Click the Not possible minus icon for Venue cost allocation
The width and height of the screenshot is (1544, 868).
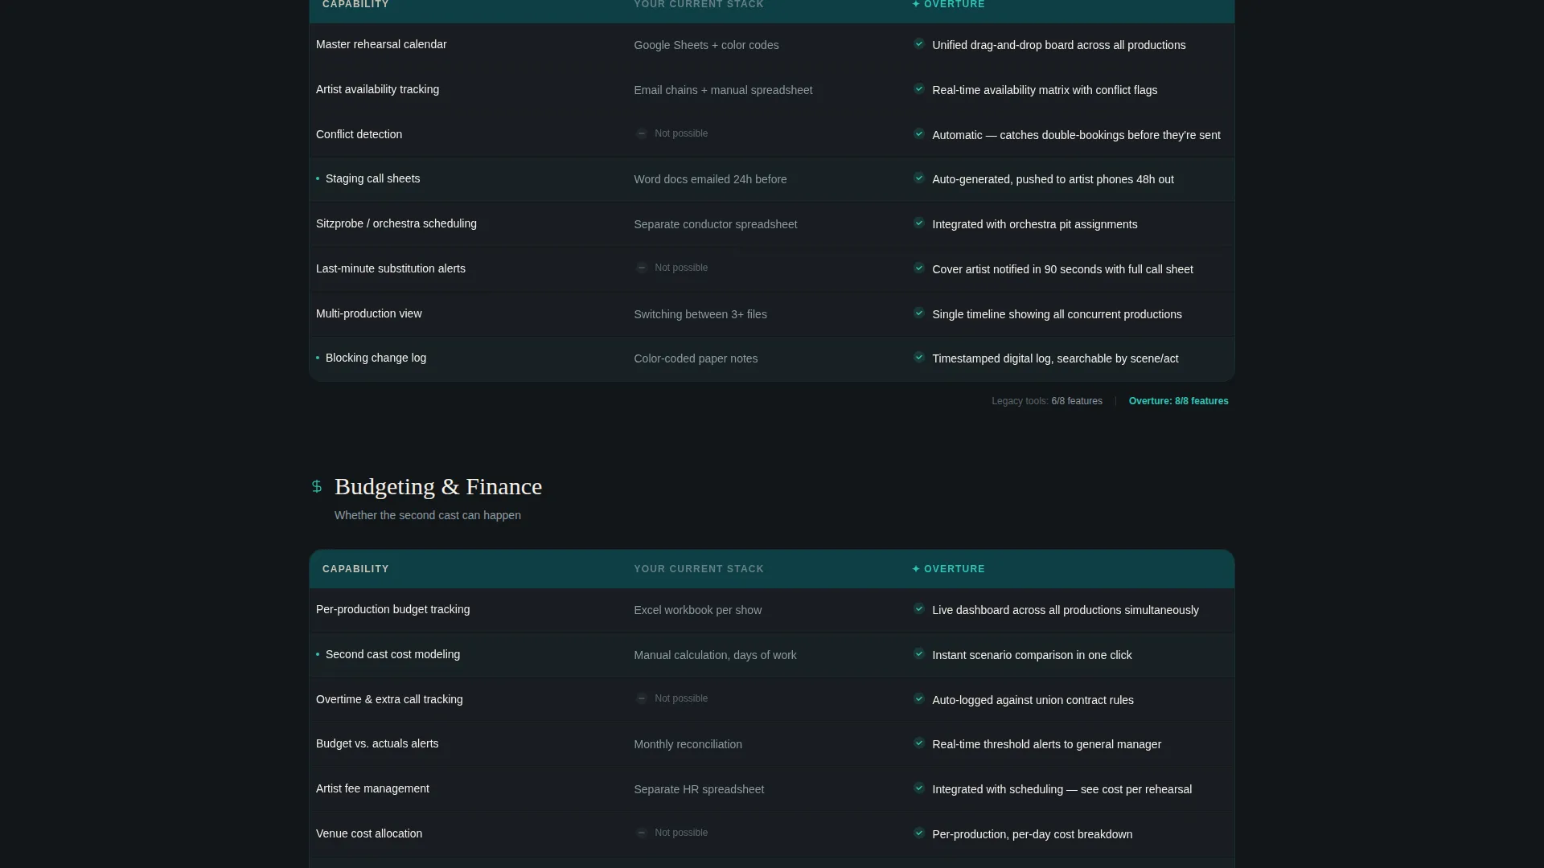pyautogui.click(x=642, y=833)
